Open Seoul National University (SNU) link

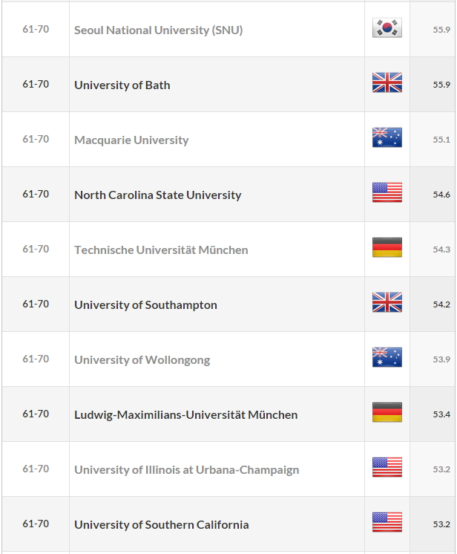pyautogui.click(x=159, y=30)
